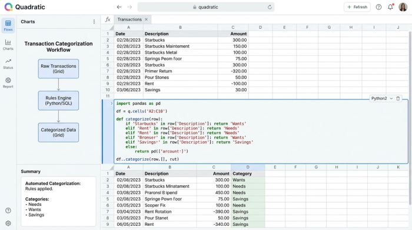
Task: Click the code line df = q.cells('A2:C10')
Action: coord(142,111)
